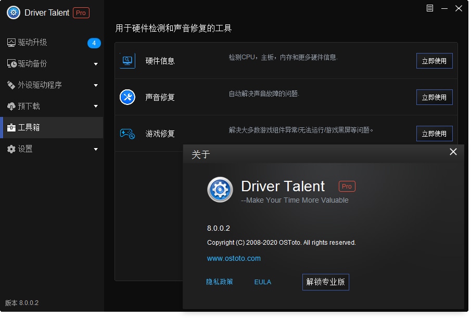Click the notification badge showing 4
The height and width of the screenshot is (318, 471).
(94, 43)
